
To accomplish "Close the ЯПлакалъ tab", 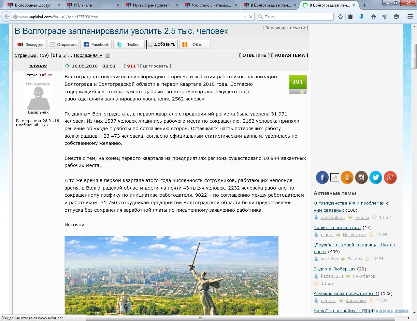I will (118, 5).
